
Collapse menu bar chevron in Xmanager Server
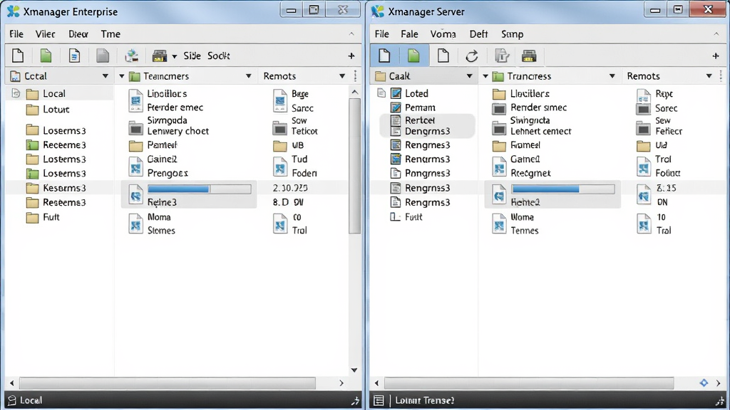(x=716, y=34)
